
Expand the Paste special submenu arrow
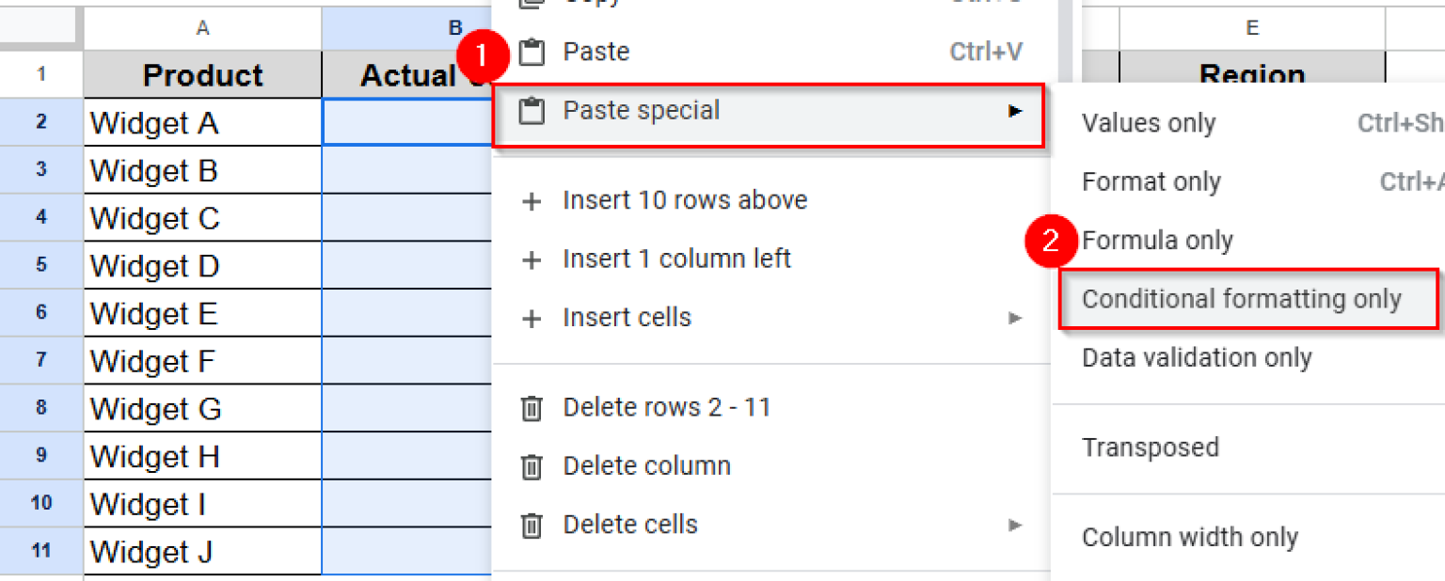coord(1015,111)
